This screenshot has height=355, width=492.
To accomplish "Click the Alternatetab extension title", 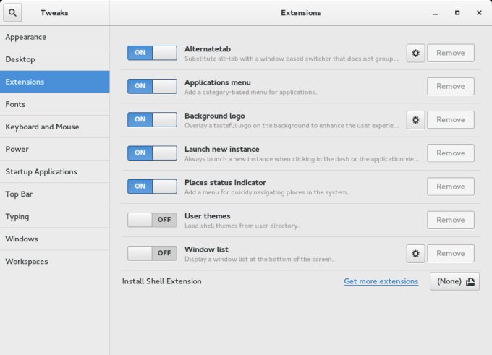I will [208, 49].
